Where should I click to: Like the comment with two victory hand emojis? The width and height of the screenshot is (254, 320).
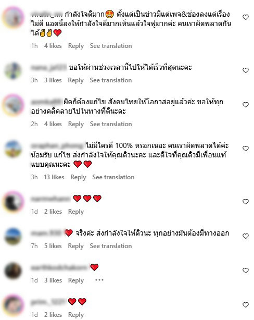pos(246,17)
